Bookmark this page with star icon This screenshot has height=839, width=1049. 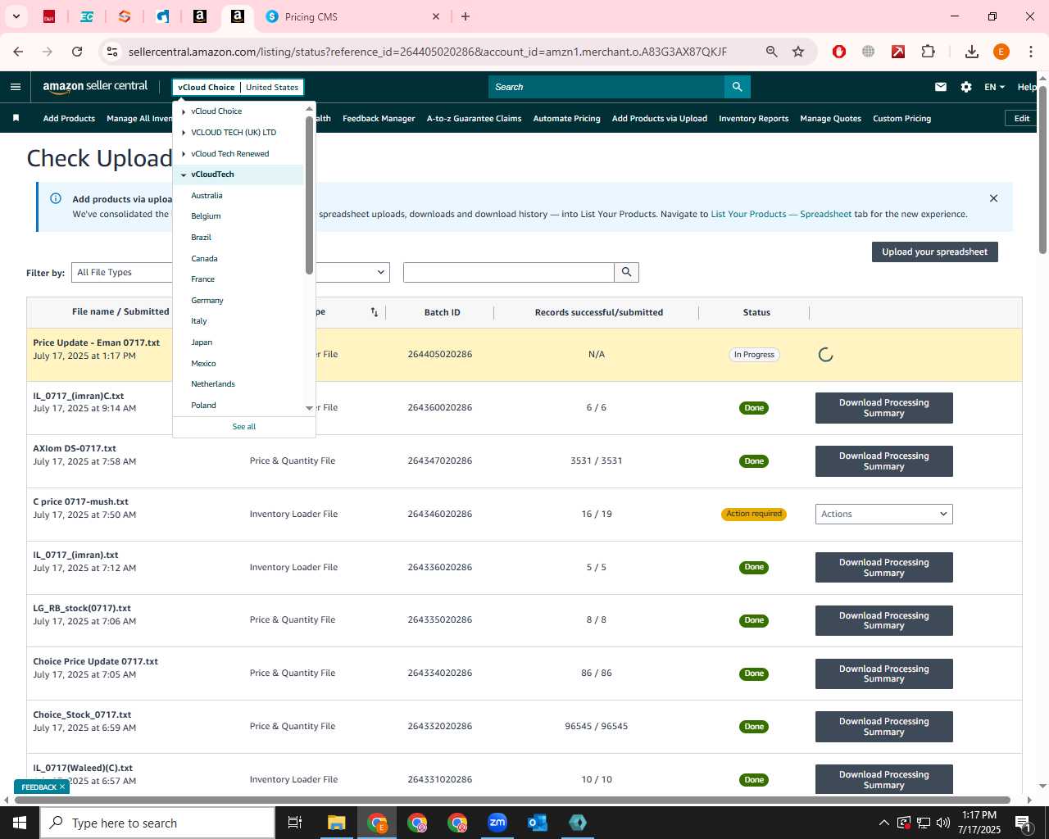[x=798, y=52]
